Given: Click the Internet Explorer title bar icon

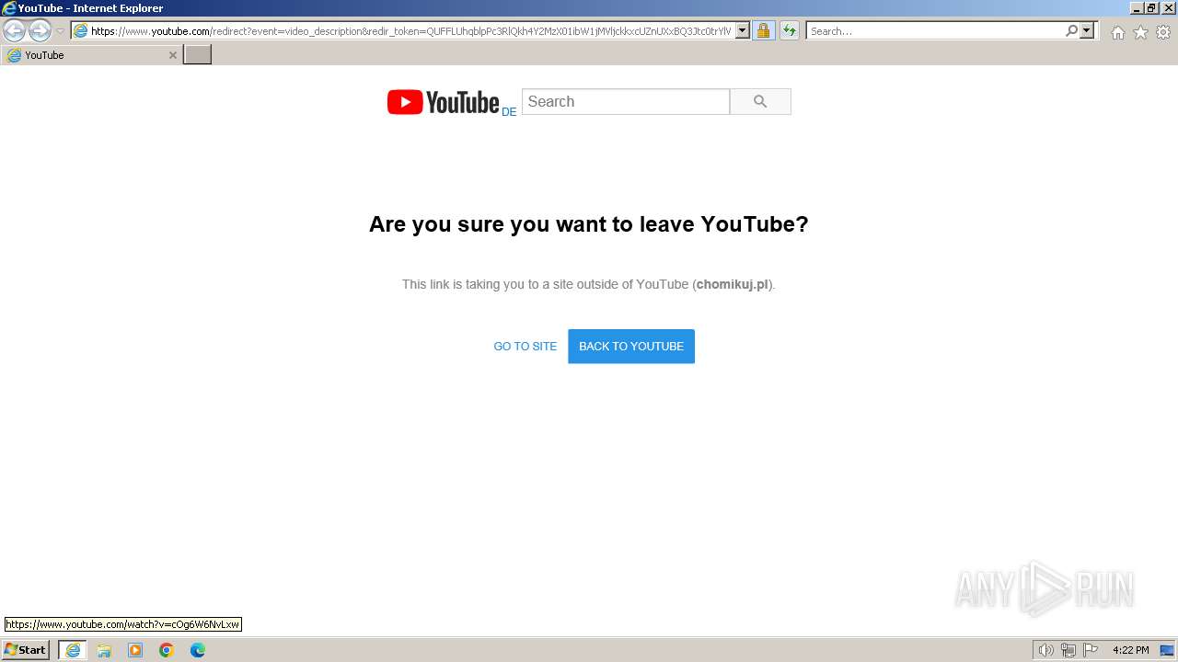Looking at the screenshot, I should (9, 7).
